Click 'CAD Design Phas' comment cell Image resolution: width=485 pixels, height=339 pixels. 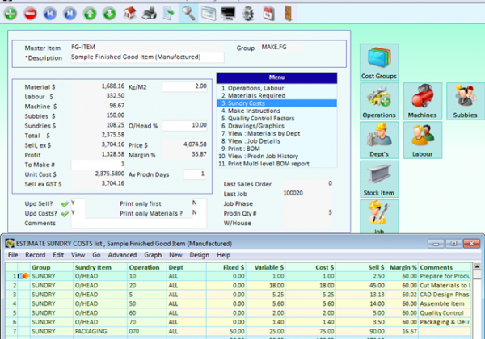coord(445,295)
